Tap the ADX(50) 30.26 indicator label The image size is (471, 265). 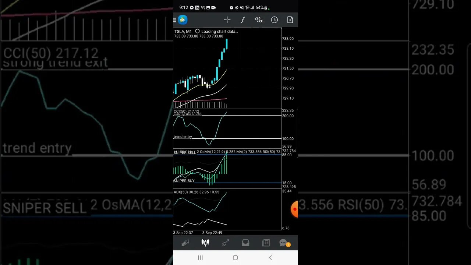pos(196,192)
